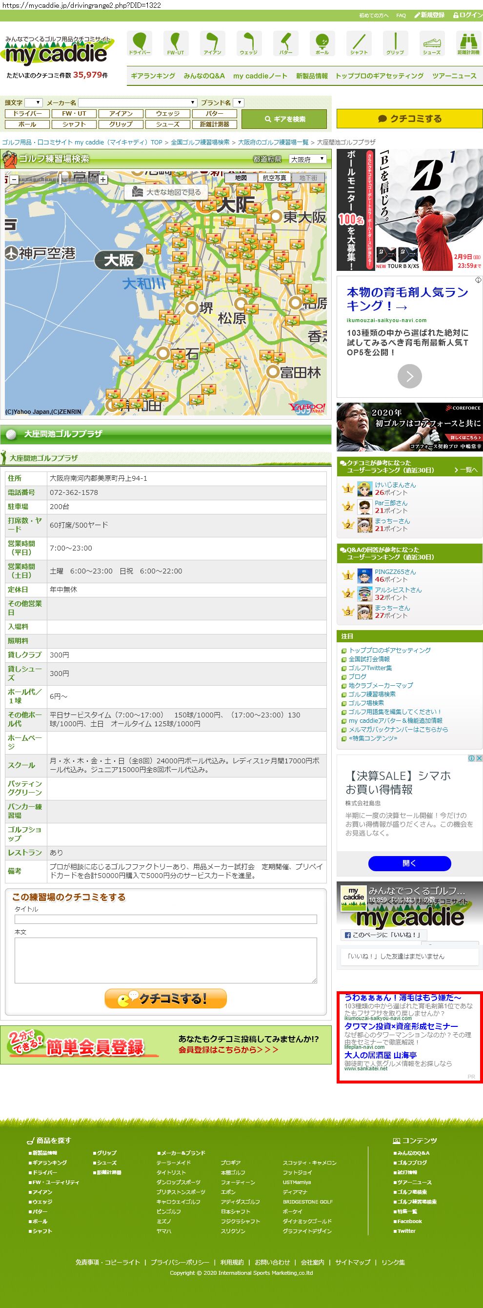This screenshot has height=1308, width=483.
Task: Click 新規登録 link in header
Action: [x=429, y=15]
